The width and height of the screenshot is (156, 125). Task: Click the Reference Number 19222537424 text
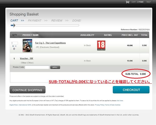point(135,30)
